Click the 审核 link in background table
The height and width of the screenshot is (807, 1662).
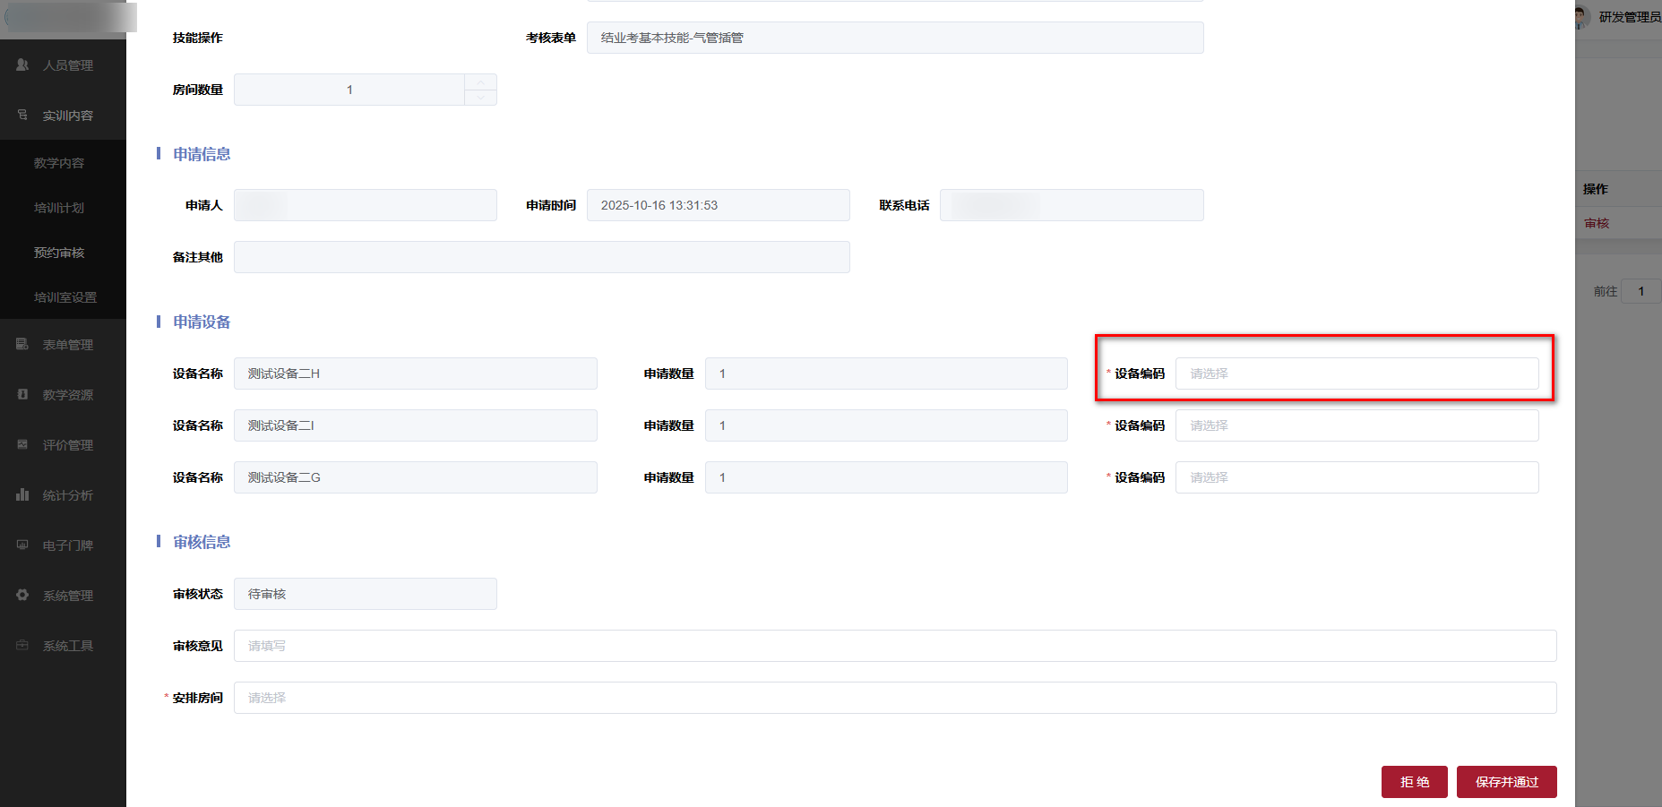click(x=1597, y=223)
